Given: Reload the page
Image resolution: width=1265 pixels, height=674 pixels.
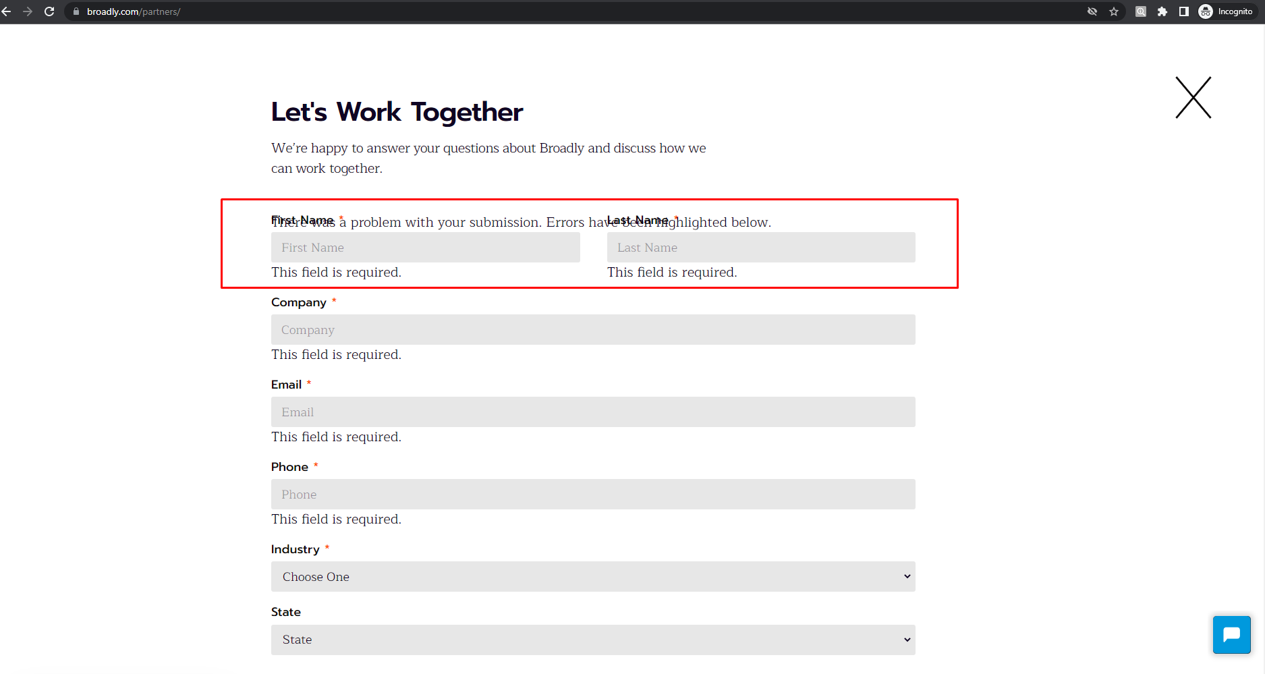Looking at the screenshot, I should tap(49, 11).
